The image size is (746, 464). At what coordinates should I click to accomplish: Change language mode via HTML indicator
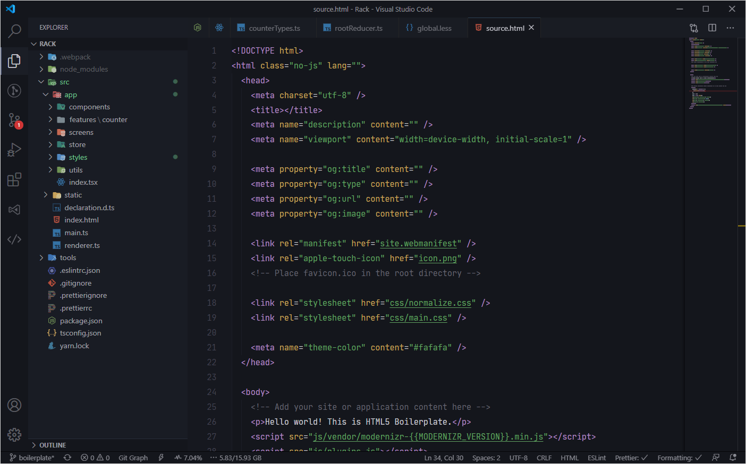click(570, 458)
